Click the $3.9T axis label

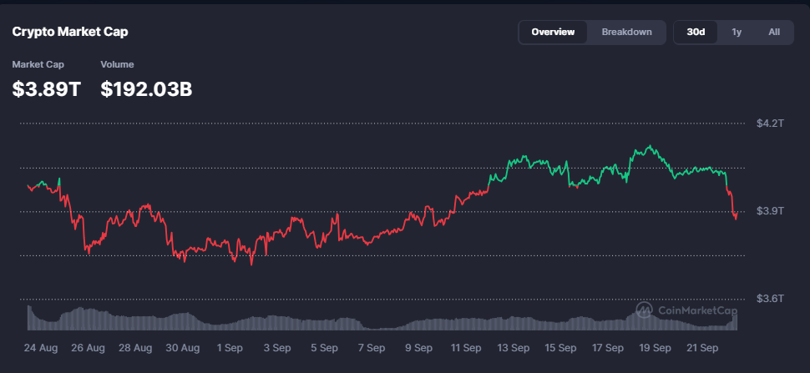(x=770, y=211)
